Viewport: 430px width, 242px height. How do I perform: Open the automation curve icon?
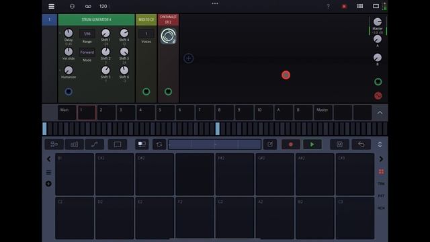pyautogui.click(x=94, y=145)
